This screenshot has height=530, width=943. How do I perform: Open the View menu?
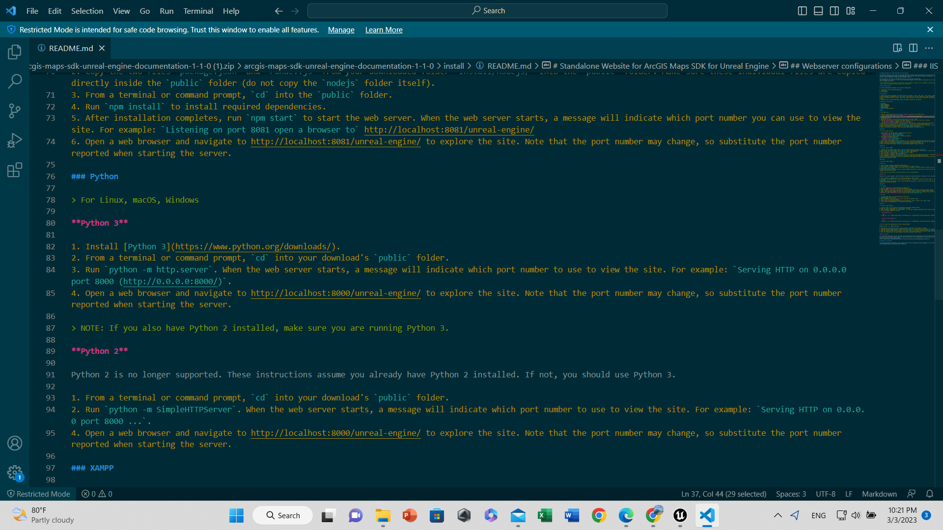pos(121,11)
